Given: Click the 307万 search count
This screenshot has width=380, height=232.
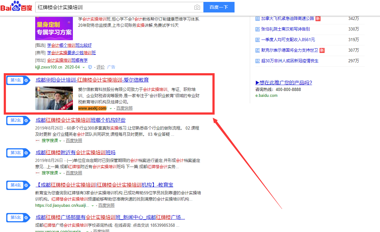Looking at the screenshot, I should [354, 50].
